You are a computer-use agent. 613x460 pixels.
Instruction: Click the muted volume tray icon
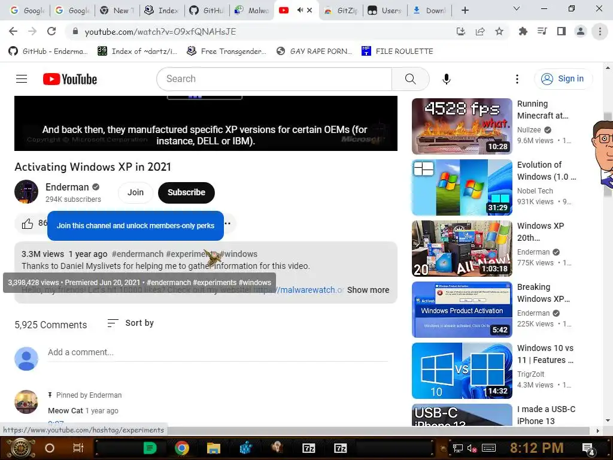[x=472, y=448]
